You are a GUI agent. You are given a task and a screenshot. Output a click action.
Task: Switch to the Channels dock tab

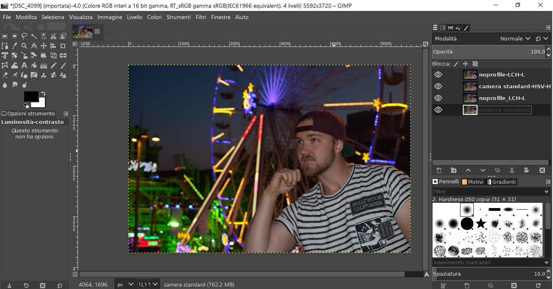pos(443,28)
